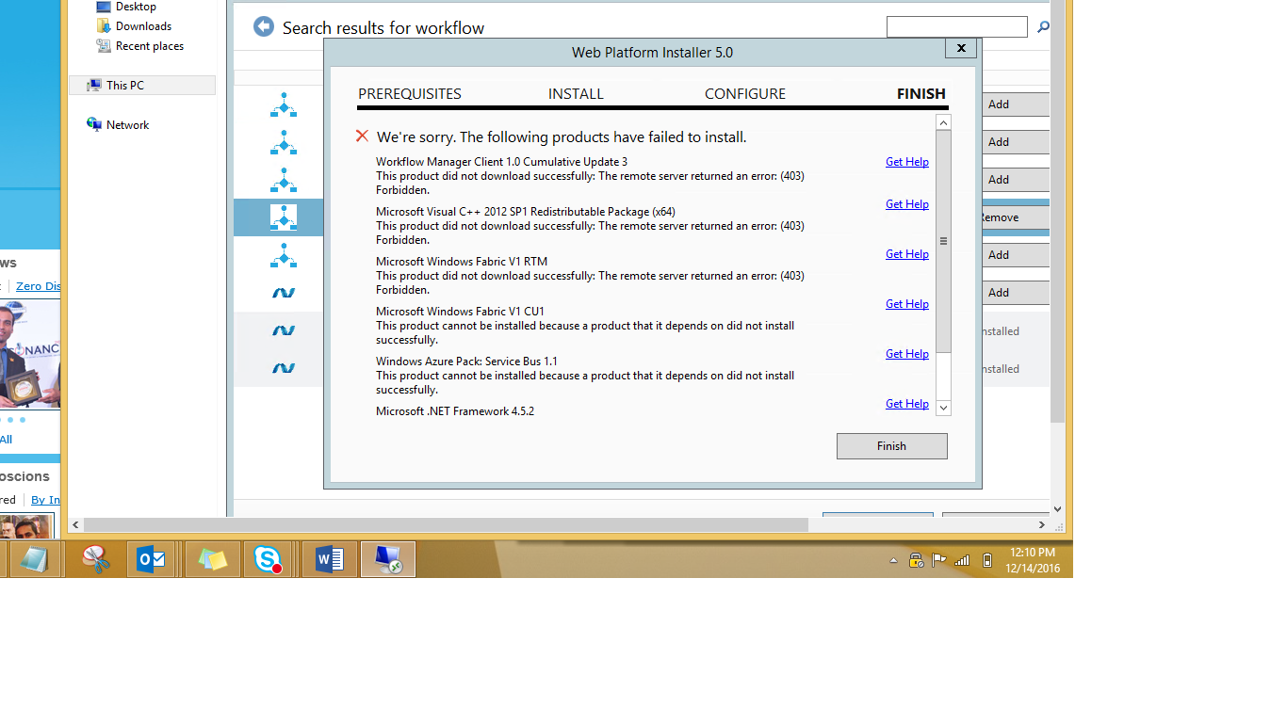Click the workflow icon in the highlighted result row
Screen dimensions: 1287x723
284,217
